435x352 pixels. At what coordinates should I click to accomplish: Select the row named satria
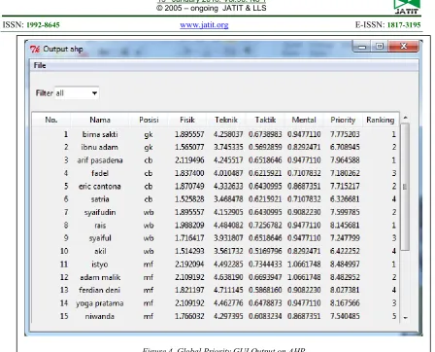pos(216,199)
